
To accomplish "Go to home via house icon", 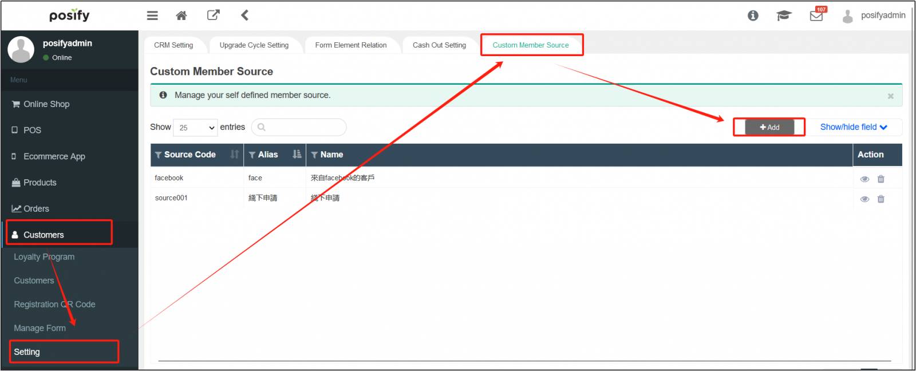I will [x=181, y=15].
